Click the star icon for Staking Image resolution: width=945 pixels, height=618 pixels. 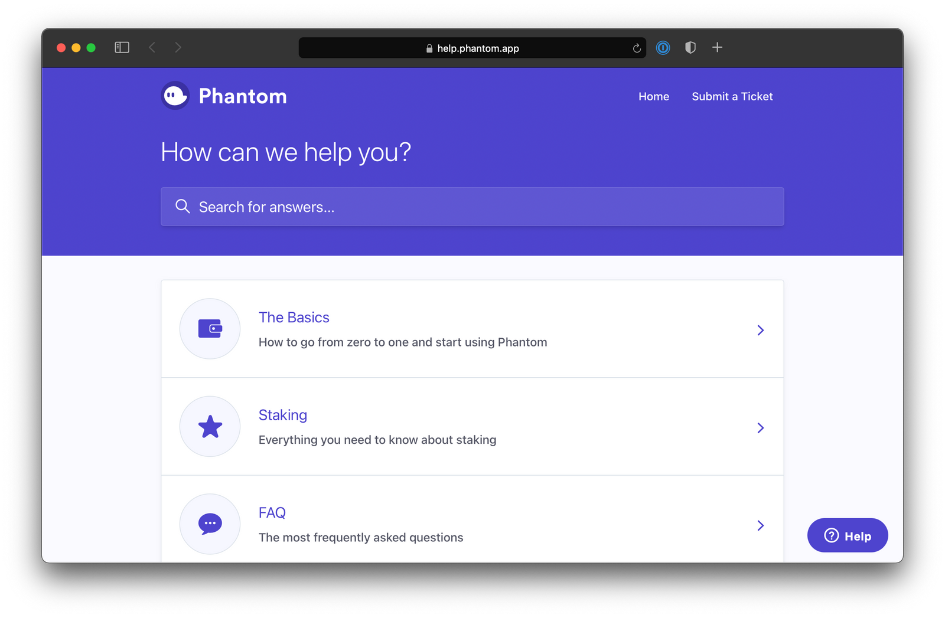(210, 426)
